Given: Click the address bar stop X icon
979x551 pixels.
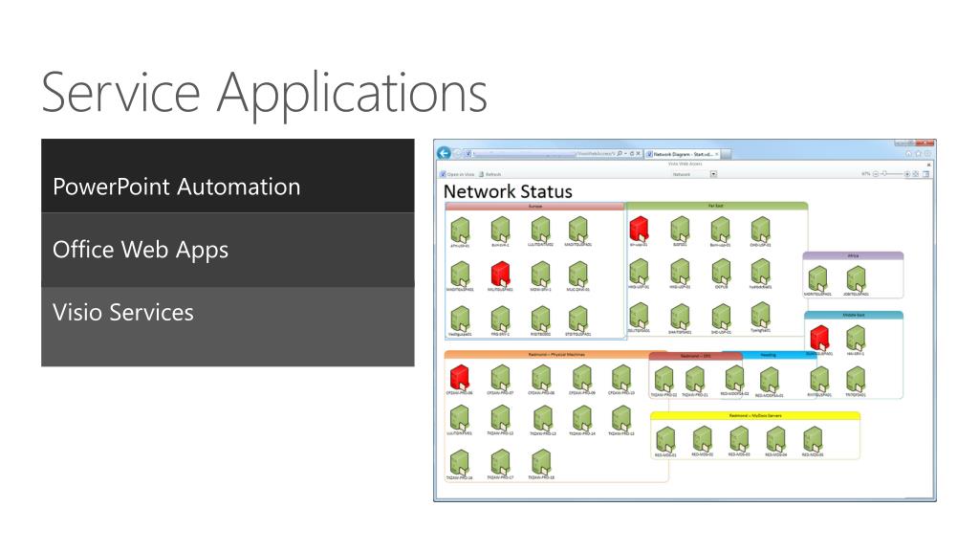Looking at the screenshot, I should (x=638, y=154).
